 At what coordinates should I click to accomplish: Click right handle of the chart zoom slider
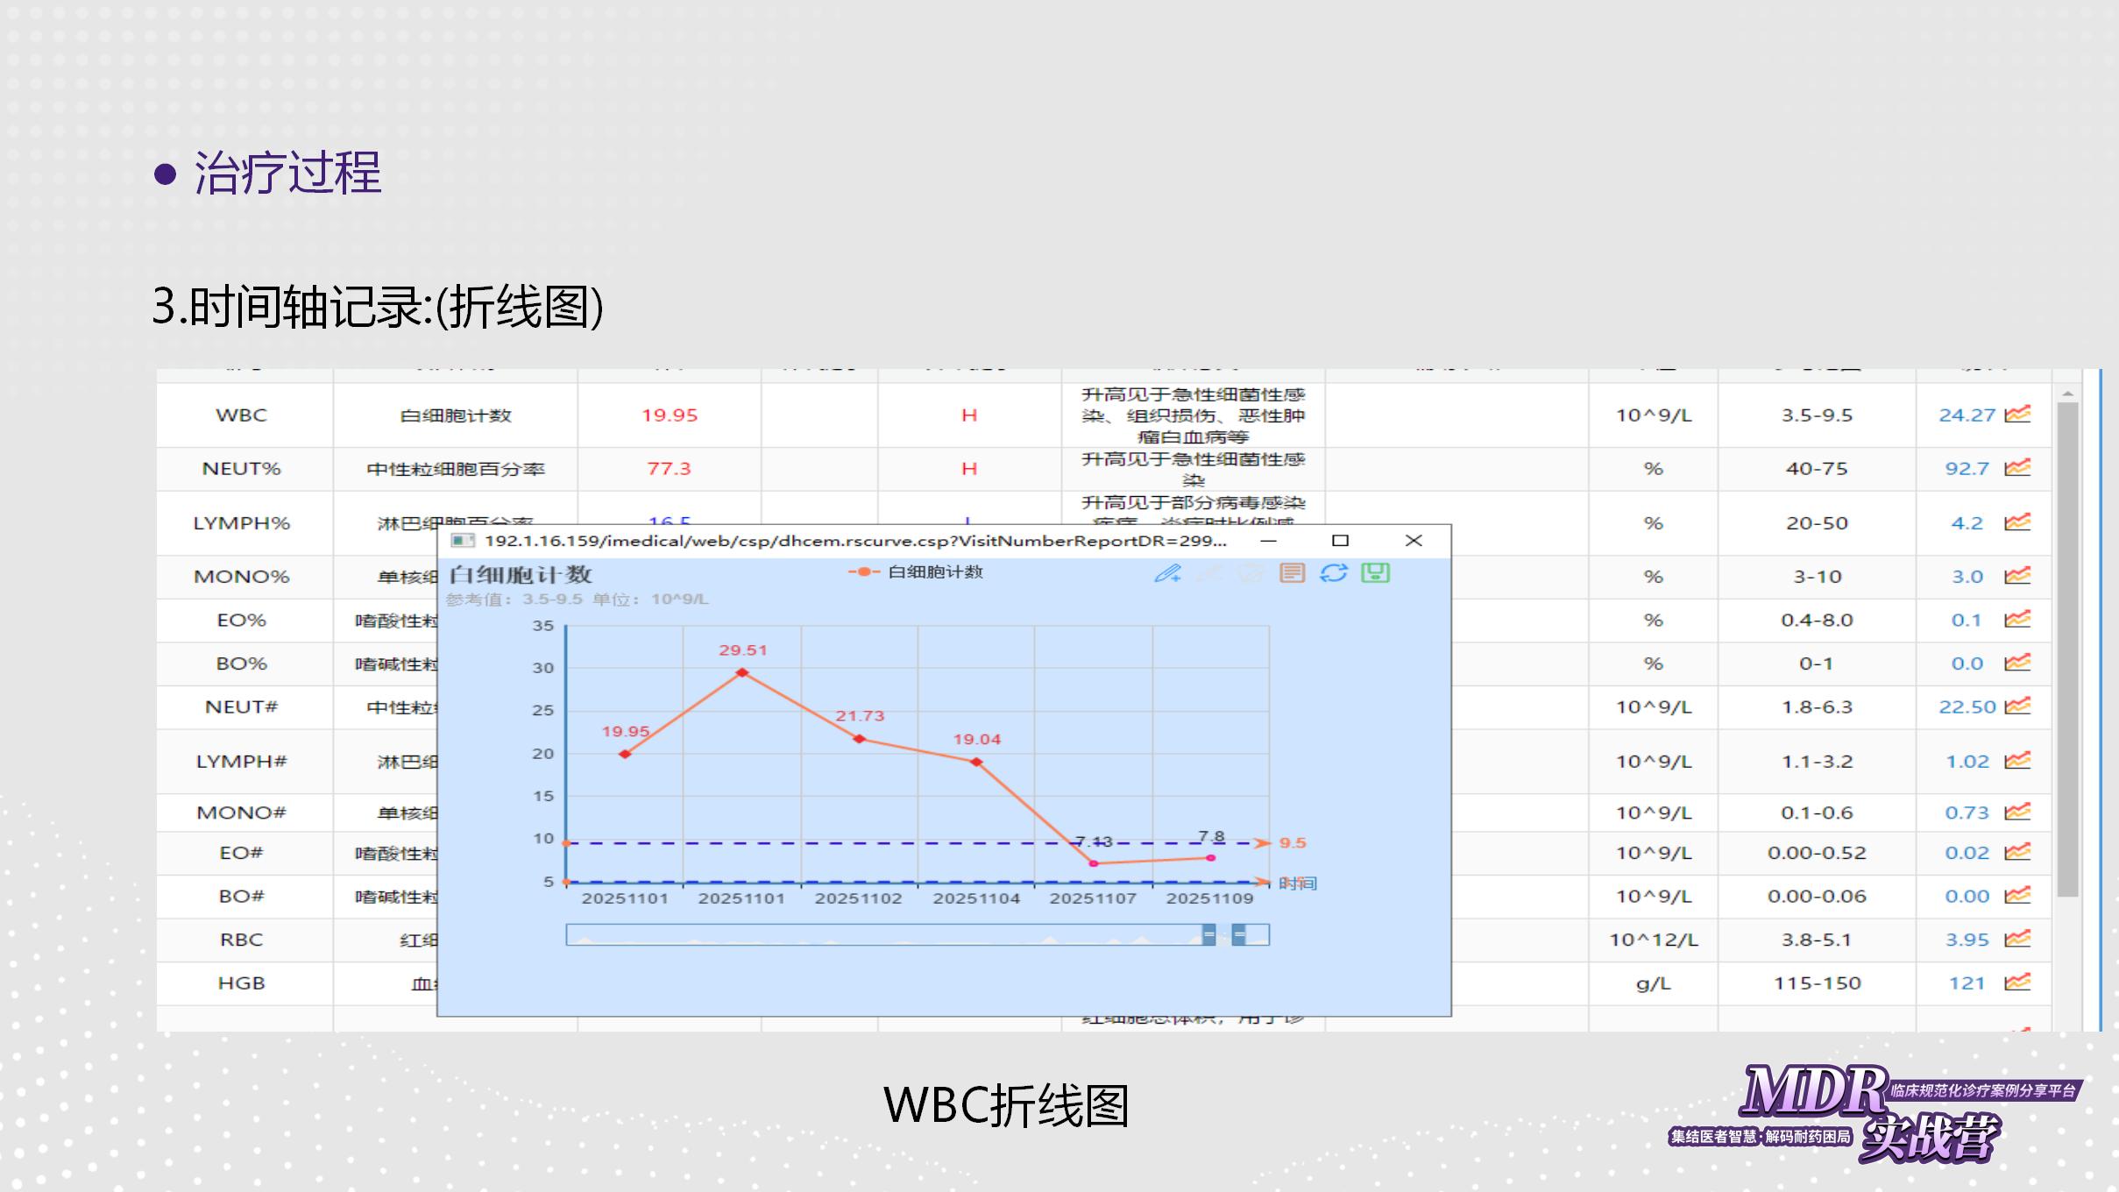pyautogui.click(x=1238, y=935)
